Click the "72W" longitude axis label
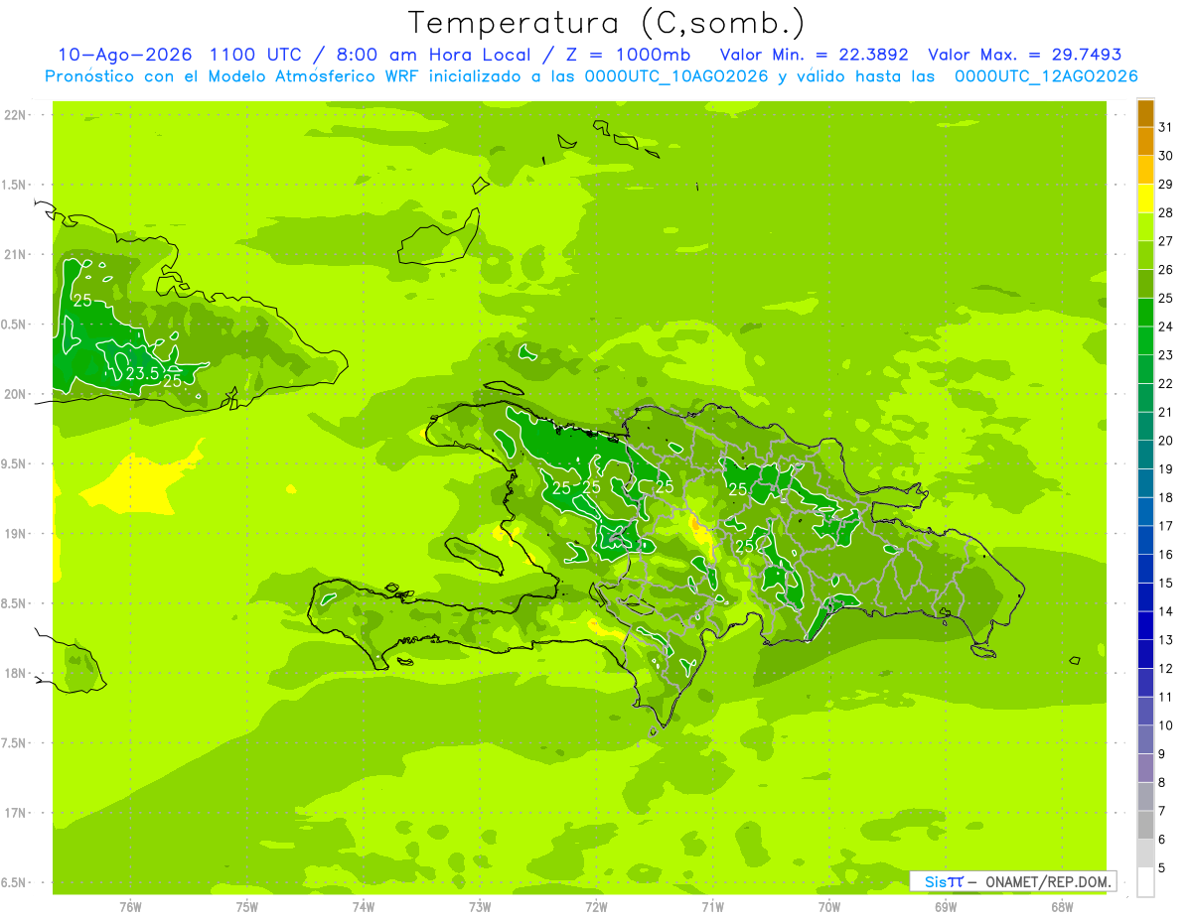 tap(596, 906)
